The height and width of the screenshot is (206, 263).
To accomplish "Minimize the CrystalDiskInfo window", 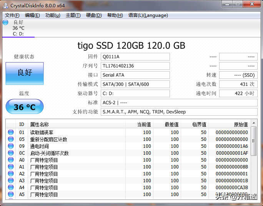I will point(227,4).
